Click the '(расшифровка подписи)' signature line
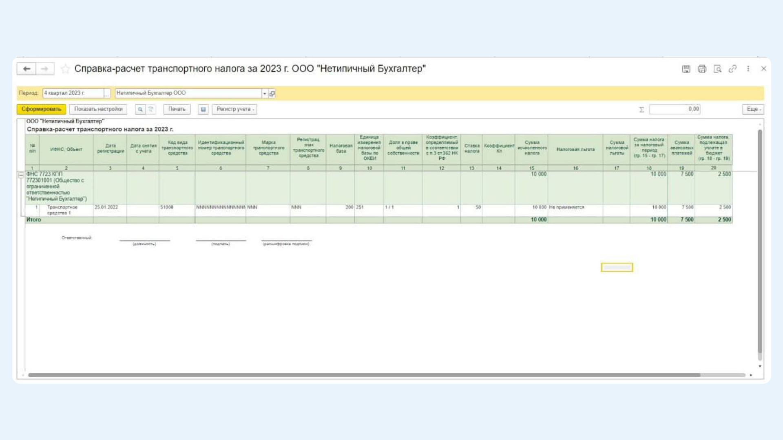The width and height of the screenshot is (783, 440). (x=286, y=244)
